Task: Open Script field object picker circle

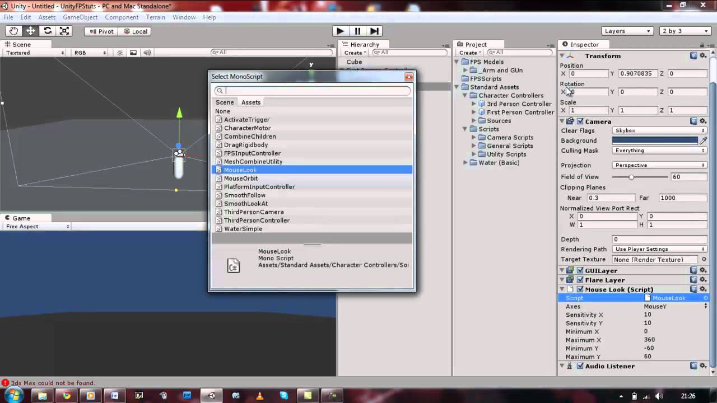Action: coord(705,298)
